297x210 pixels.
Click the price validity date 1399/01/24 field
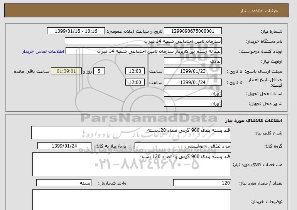point(192,82)
